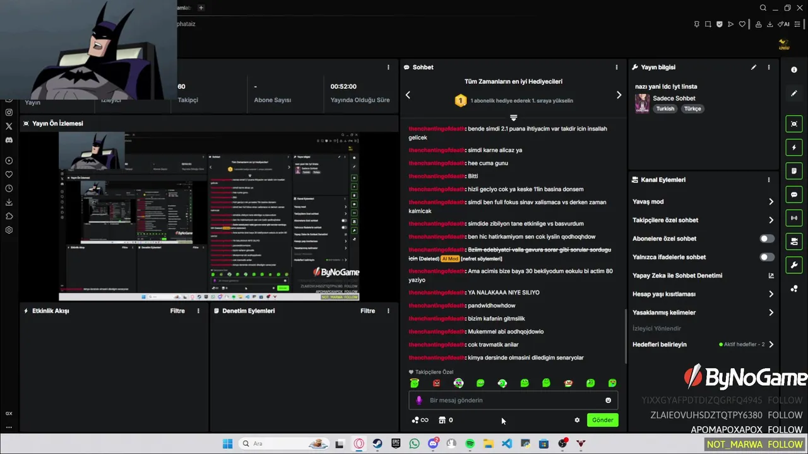Search tabs with the magnifier icon
Viewport: 808px width, 454px height.
pyautogui.click(x=763, y=8)
